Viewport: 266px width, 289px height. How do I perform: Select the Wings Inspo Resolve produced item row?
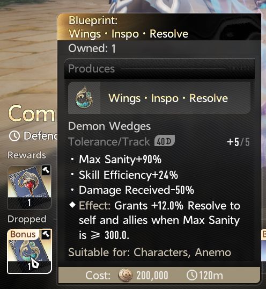click(159, 98)
